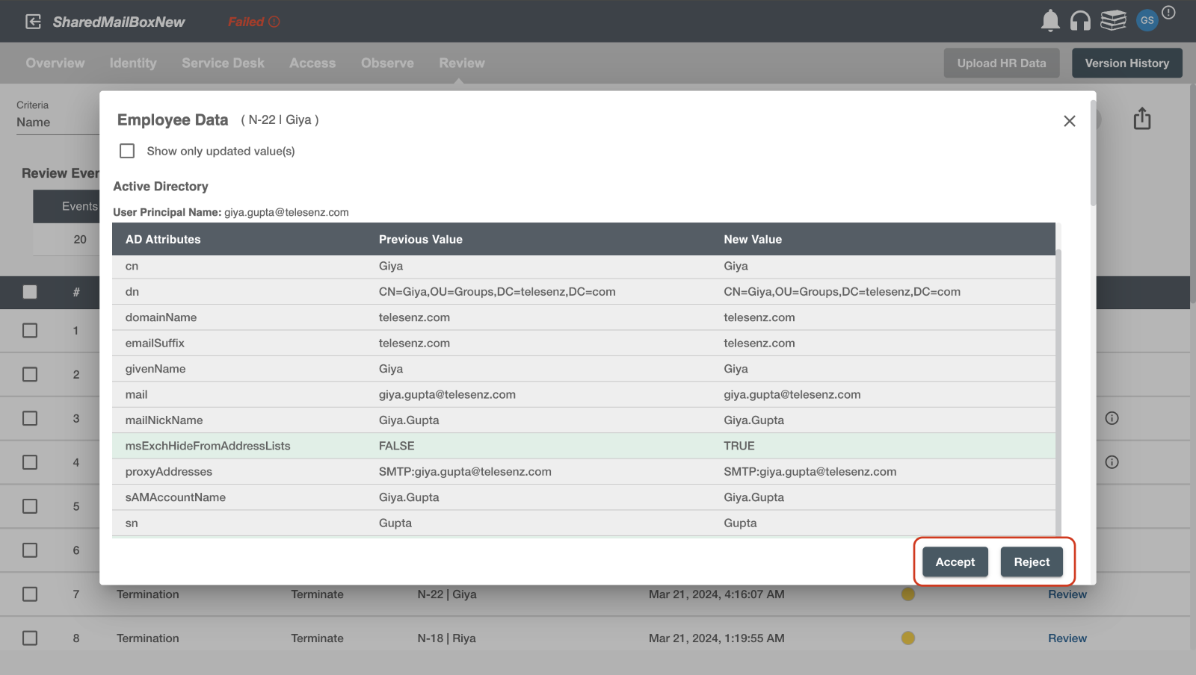Check the row 1 checkbox
1196x675 pixels.
(30, 330)
